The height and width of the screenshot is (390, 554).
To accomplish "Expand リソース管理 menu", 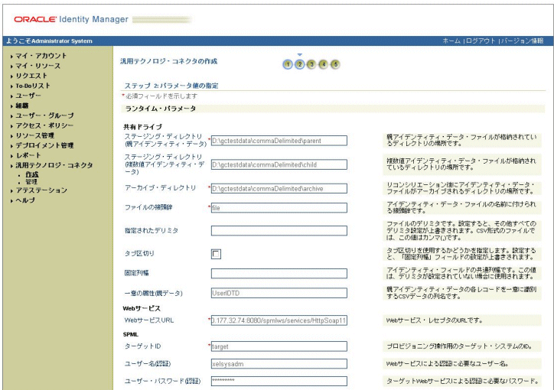I will point(34,135).
